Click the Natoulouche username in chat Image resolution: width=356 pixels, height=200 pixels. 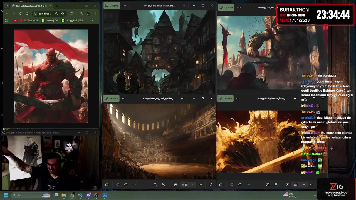tap(311, 154)
